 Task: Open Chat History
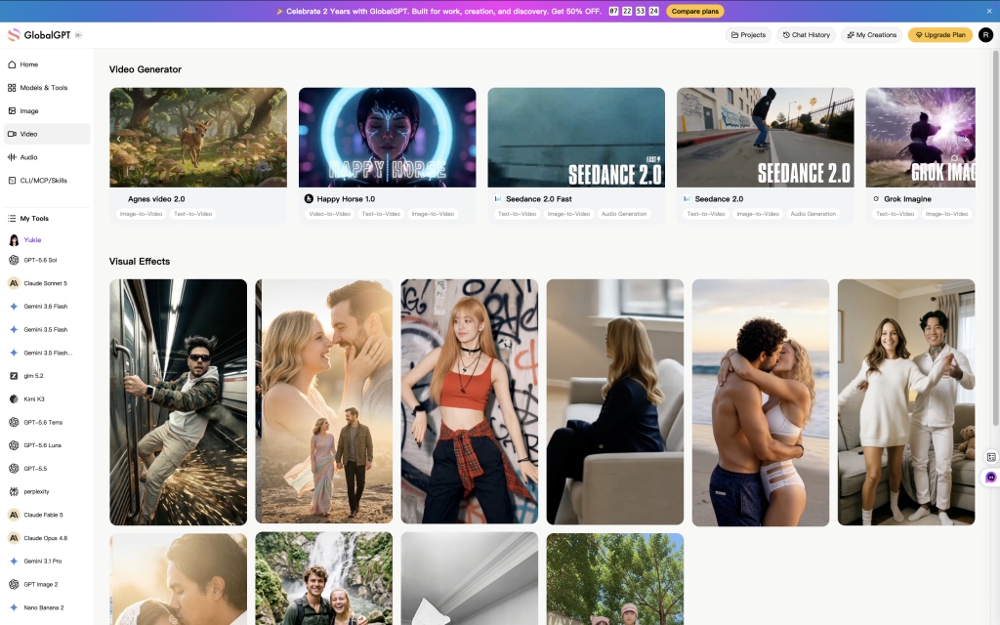(806, 35)
